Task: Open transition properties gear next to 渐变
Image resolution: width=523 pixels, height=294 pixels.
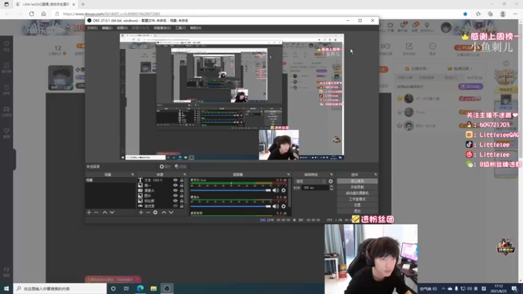Action: pos(331,182)
